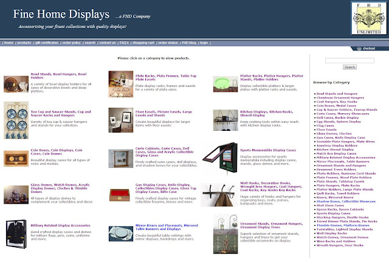The width and height of the screenshot is (389, 258).
Task: Open Glass Domes, Watch Domes link
Action: pos(60,188)
